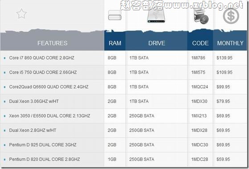Image resolution: width=249 pixels, height=169 pixels.
Task: Click the software box icon above Code
Action: (x=201, y=16)
